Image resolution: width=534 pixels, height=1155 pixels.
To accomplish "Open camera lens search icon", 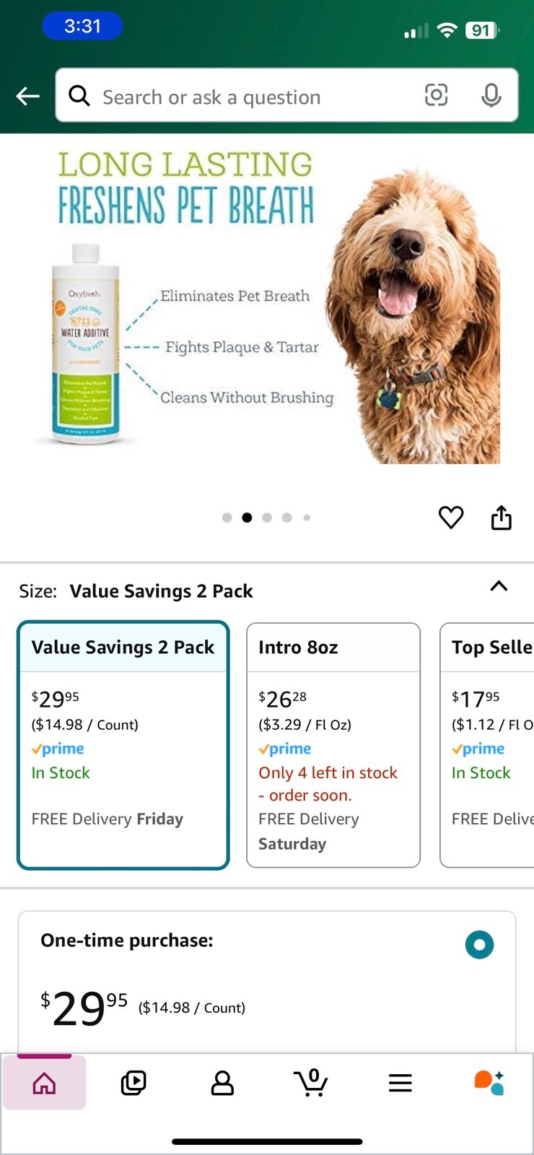I will 436,95.
